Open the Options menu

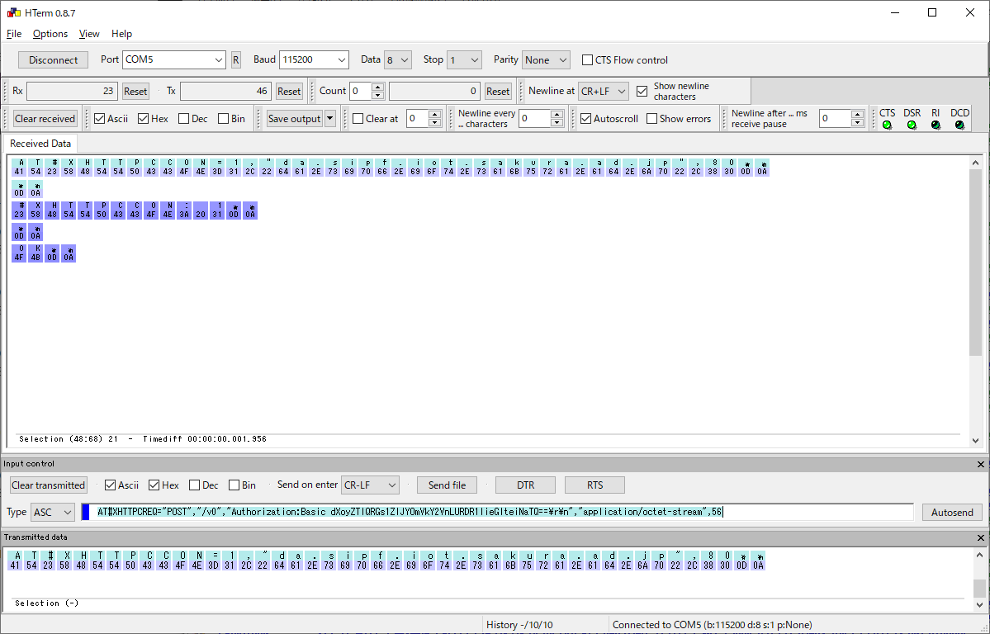point(50,34)
